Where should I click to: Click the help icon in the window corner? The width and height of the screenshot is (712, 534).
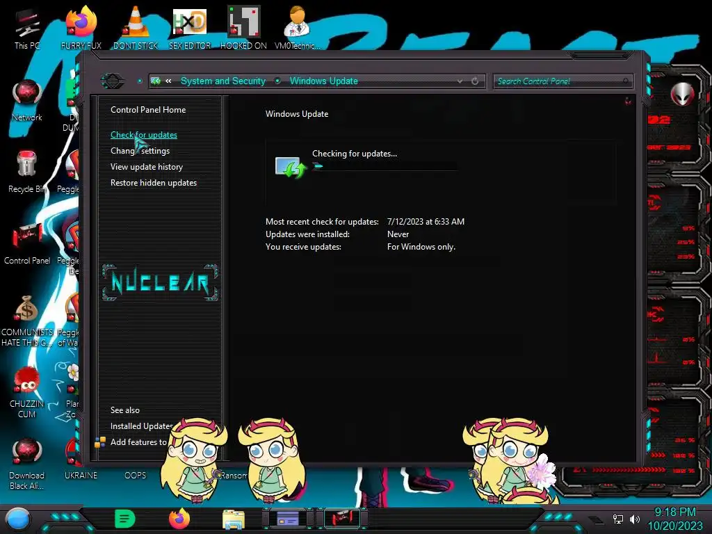628,101
